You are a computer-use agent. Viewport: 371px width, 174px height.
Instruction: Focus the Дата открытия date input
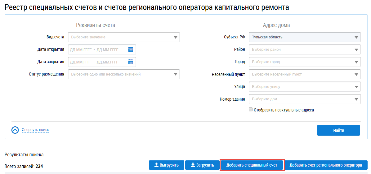(x=97, y=50)
